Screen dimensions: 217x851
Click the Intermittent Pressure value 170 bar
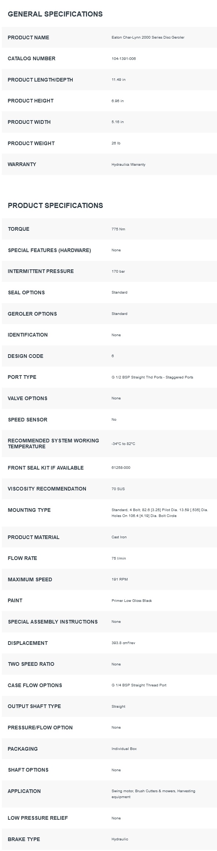(118, 271)
